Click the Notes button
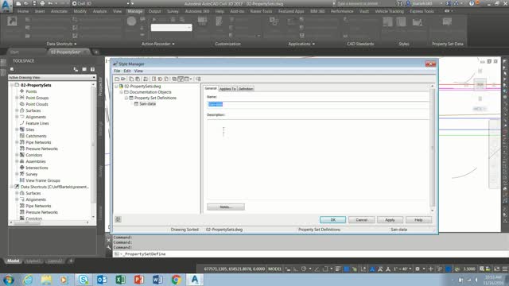This screenshot has height=286, width=509. (x=226, y=207)
